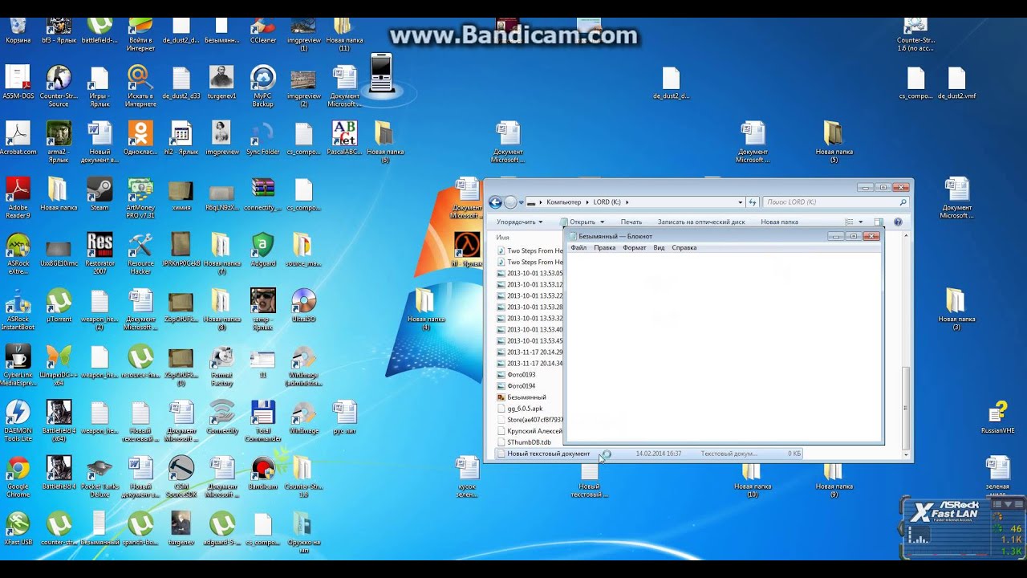This screenshot has height=578, width=1027.
Task: Select the Restorator 2007 shortcut
Action: tap(99, 253)
